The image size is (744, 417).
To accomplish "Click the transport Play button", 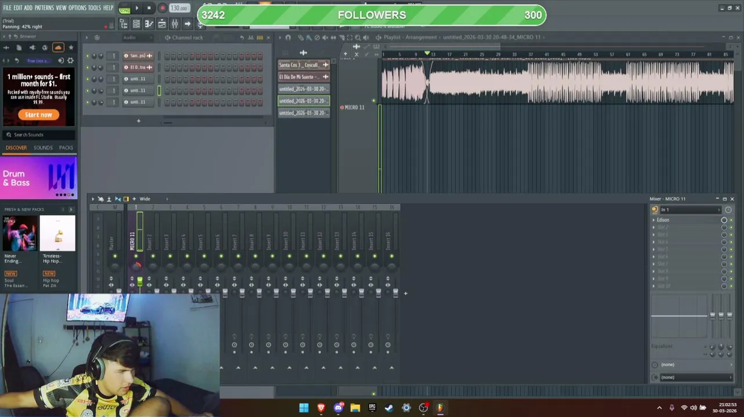I will tap(137, 8).
